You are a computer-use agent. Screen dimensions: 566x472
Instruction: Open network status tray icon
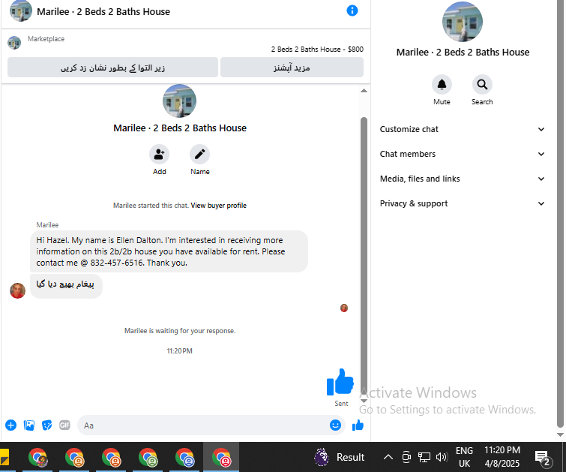pos(424,457)
